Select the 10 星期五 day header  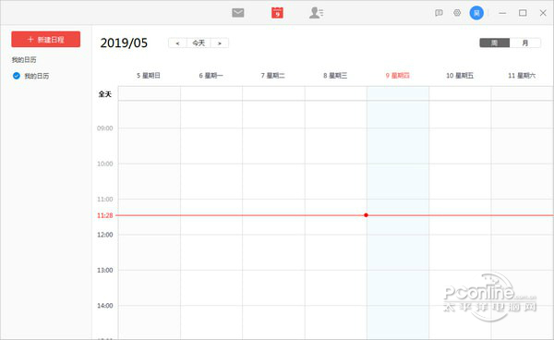tap(460, 75)
